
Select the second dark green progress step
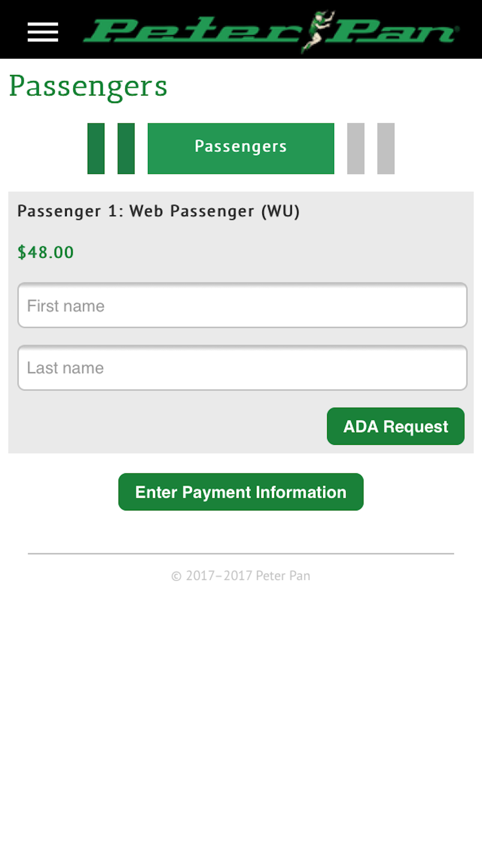click(x=126, y=148)
